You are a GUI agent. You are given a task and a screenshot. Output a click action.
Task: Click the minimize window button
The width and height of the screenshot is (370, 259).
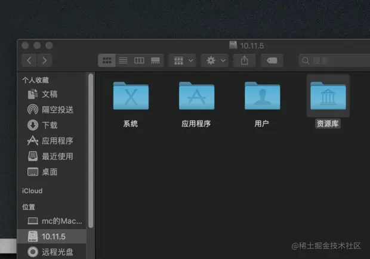coord(37,45)
